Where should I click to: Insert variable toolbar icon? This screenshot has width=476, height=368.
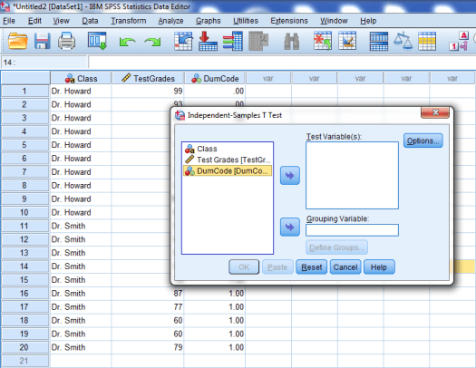click(x=347, y=41)
